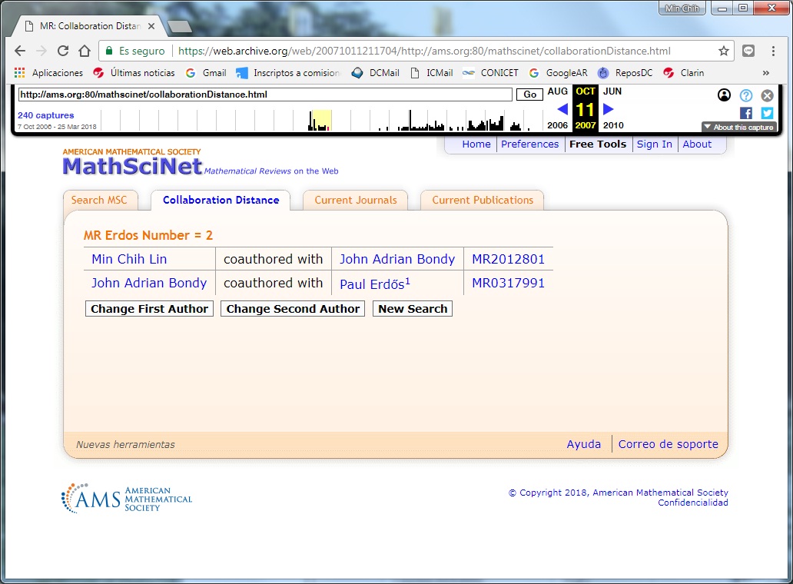Open John Adrian Bondy link in second row
793x584 pixels.
point(149,283)
